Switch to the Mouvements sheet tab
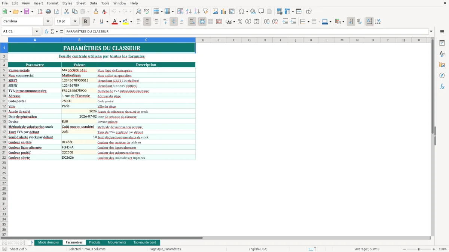 pos(117,242)
